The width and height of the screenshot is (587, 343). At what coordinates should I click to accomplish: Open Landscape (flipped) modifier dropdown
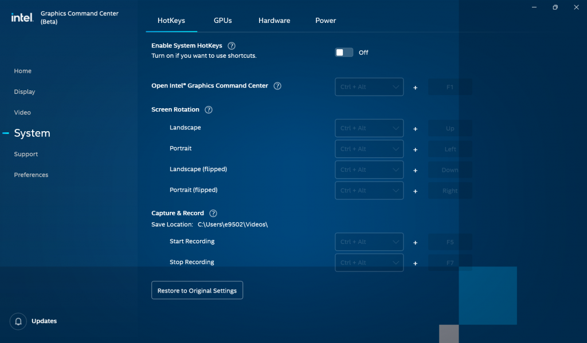(369, 170)
